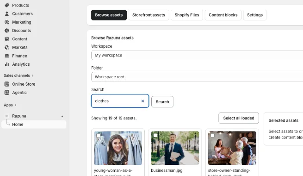Click the 'Showing 19 of 19 assets.' text

coord(114,118)
